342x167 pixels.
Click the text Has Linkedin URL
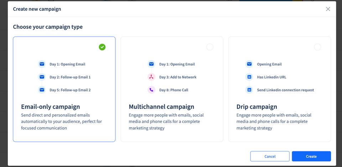[271, 77]
